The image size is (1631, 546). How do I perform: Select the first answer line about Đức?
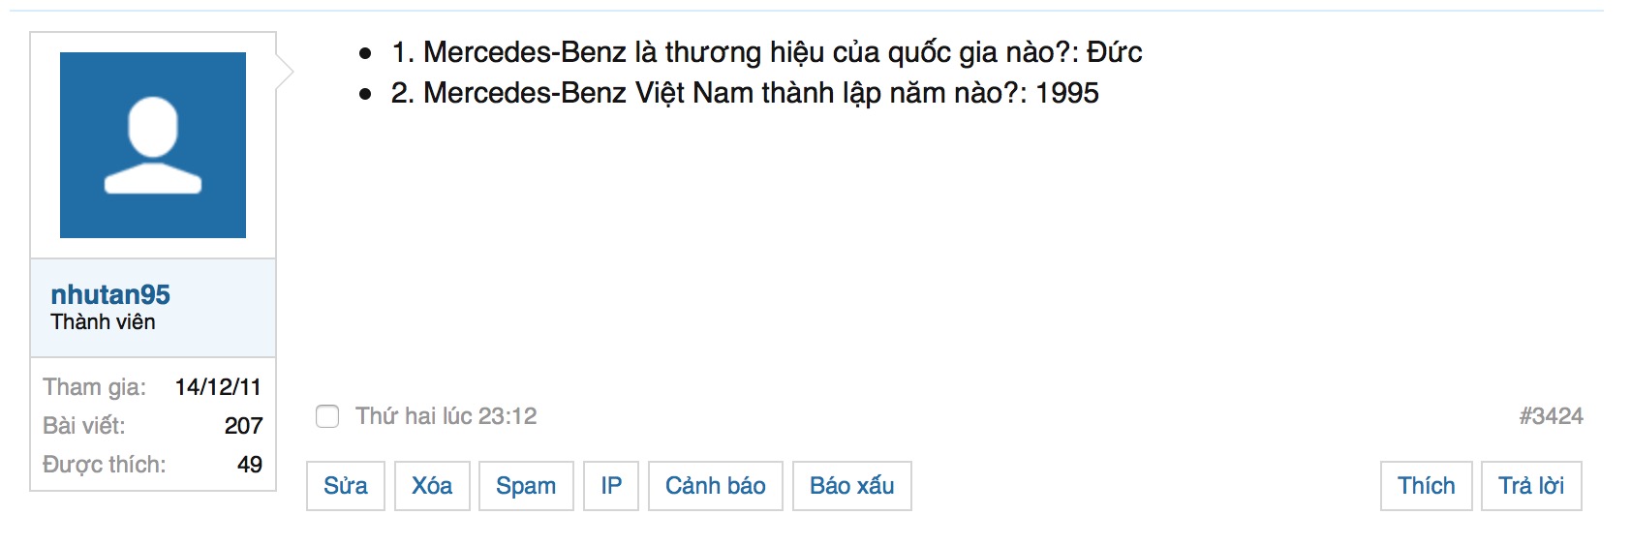click(x=767, y=52)
